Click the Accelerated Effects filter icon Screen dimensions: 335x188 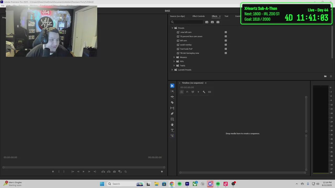pyautogui.click(x=207, y=22)
